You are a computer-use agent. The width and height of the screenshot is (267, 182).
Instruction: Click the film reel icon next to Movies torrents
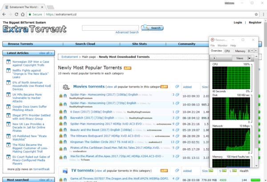(x=66, y=87)
